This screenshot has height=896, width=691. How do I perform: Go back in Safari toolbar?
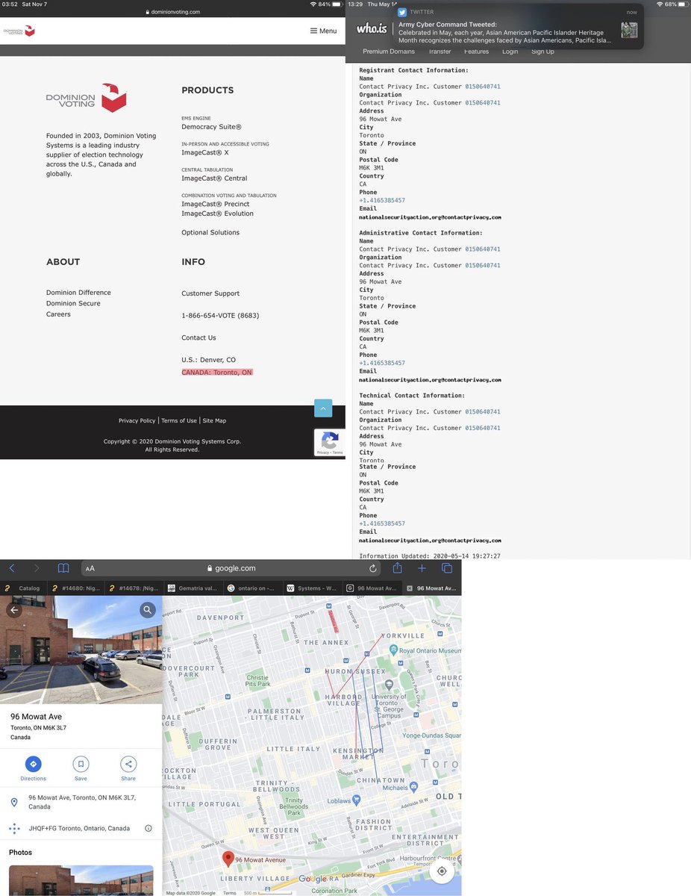click(12, 568)
